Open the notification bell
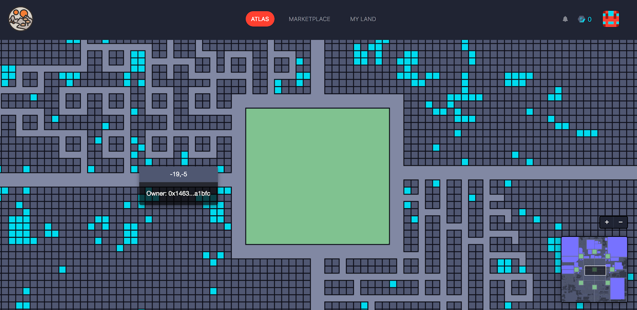 (x=565, y=19)
